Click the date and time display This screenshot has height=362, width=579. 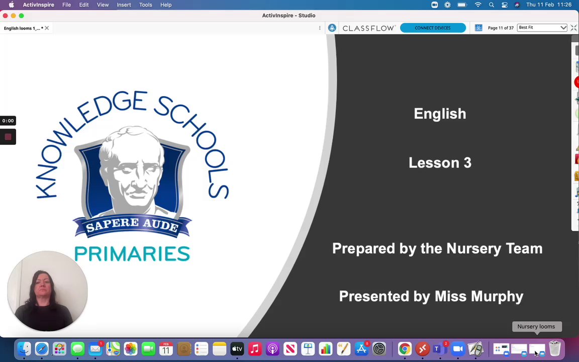[549, 5]
